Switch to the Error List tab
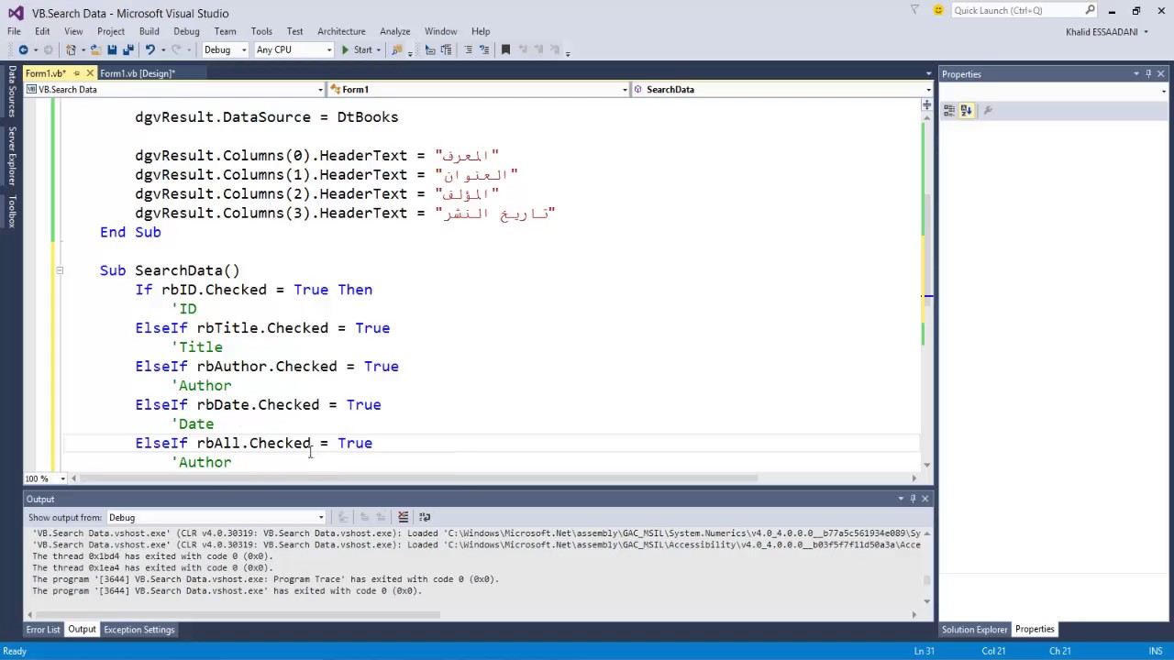Image resolution: width=1174 pixels, height=660 pixels. click(43, 630)
